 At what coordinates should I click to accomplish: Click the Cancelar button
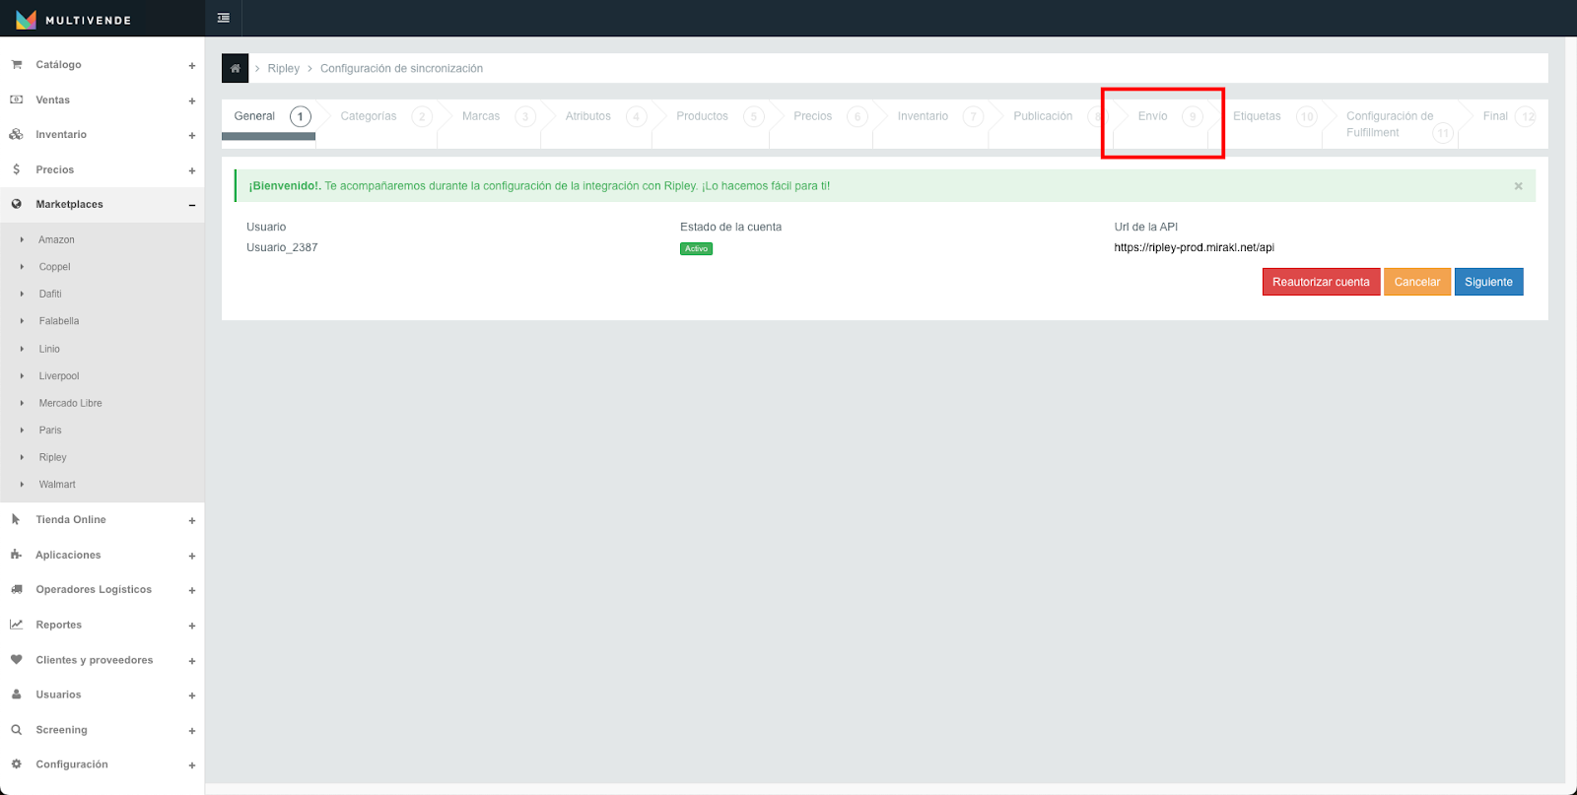[x=1417, y=282]
